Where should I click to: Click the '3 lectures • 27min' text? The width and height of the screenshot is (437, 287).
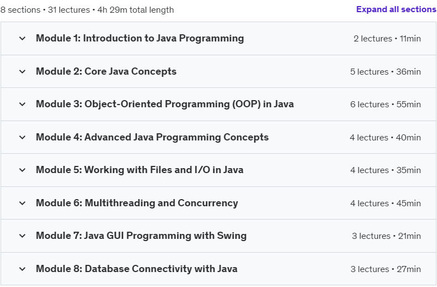385,269
